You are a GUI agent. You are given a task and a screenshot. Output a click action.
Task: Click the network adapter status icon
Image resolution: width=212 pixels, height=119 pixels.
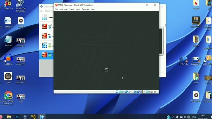(x=126, y=92)
